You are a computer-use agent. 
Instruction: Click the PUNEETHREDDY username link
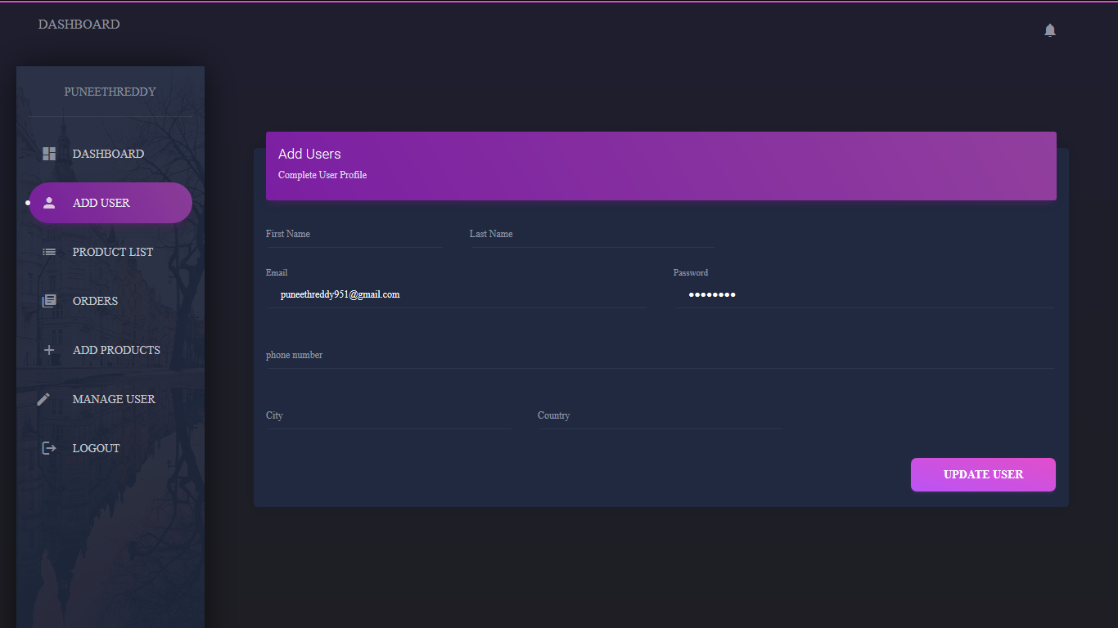point(110,92)
